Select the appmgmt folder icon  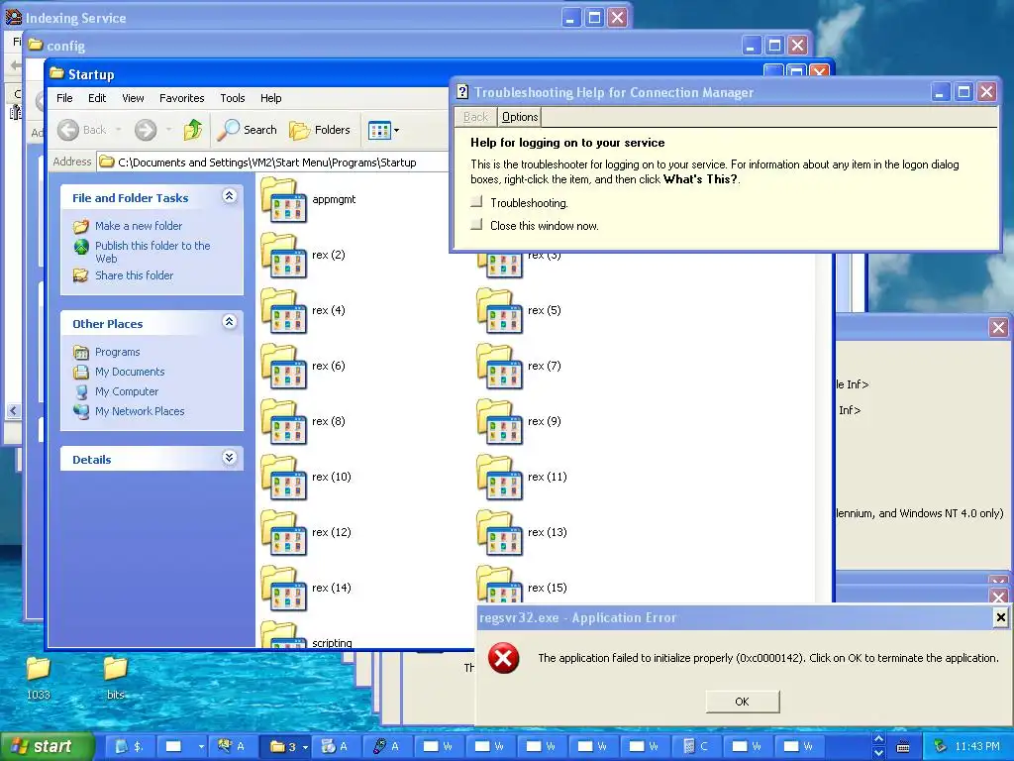(283, 199)
